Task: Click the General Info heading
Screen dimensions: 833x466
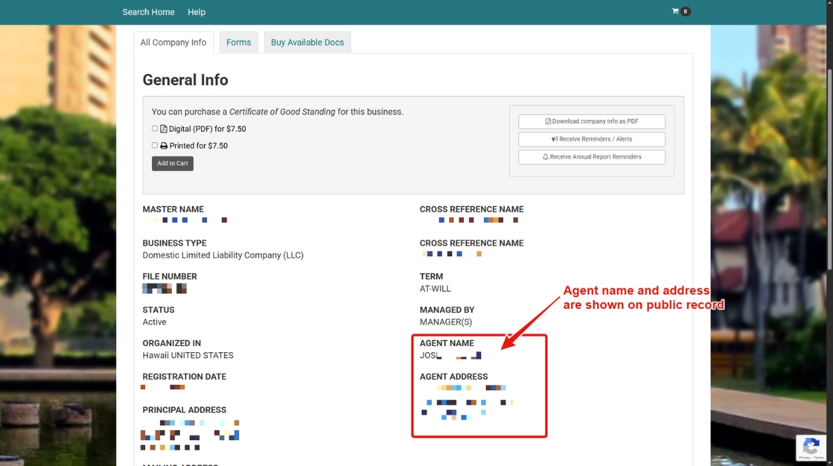Action: point(185,80)
